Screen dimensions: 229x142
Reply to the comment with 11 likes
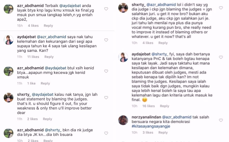49,57
